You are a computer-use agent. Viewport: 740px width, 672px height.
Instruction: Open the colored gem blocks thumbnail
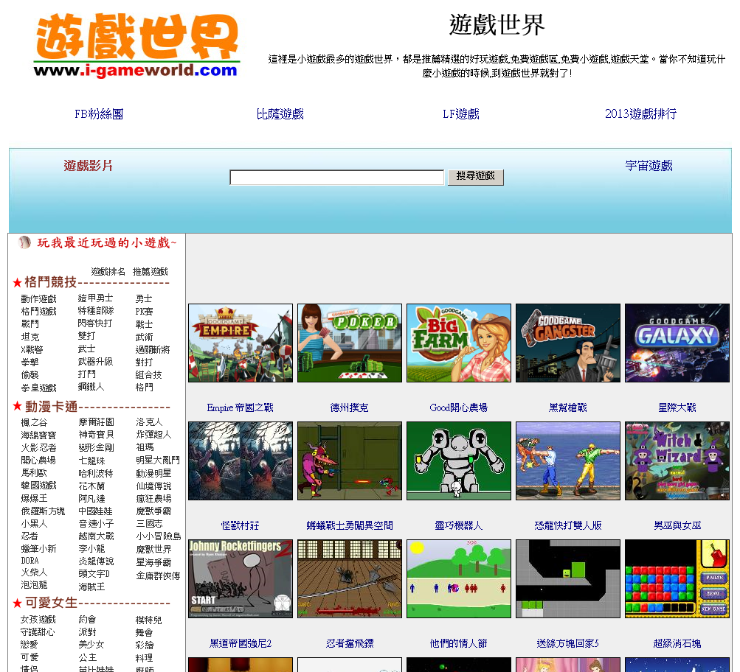[677, 578]
